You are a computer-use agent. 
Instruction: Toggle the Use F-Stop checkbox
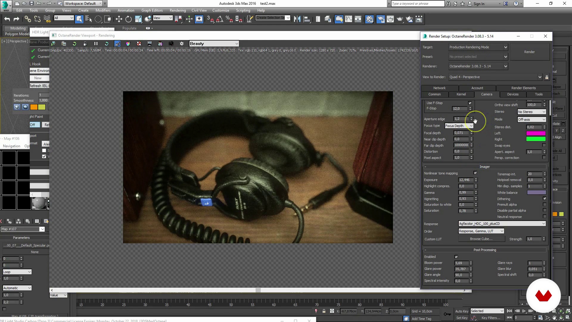(x=470, y=103)
